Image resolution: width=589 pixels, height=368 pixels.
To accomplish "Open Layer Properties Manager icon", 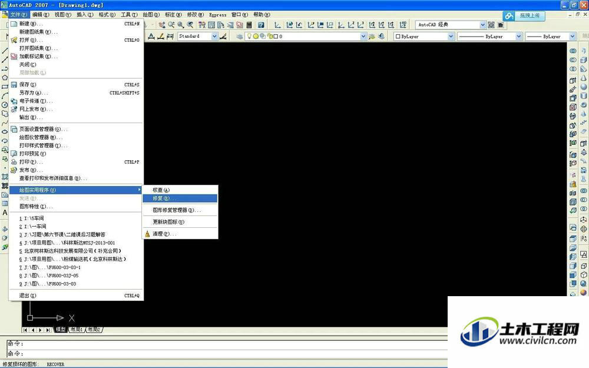I will (x=240, y=37).
